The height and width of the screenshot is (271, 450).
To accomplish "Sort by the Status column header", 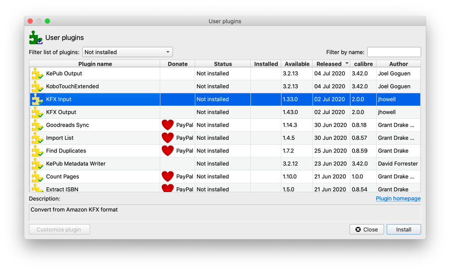I will click(x=222, y=64).
